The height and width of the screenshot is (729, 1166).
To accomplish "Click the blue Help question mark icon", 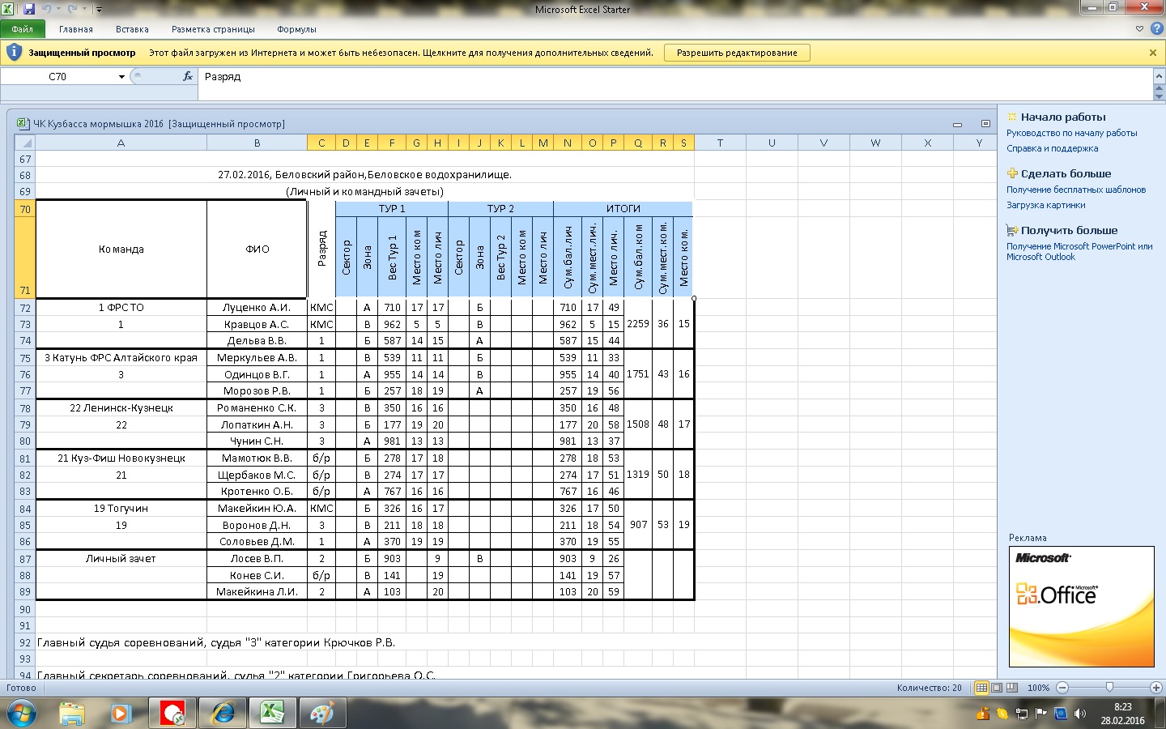I will tap(1156, 29).
